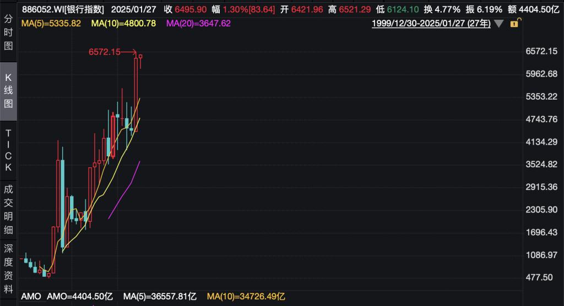Open the 成交明细 tab

(8, 210)
